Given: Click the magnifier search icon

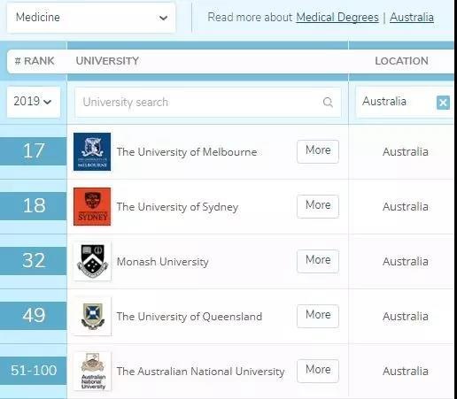Looking at the screenshot, I should point(328,103).
